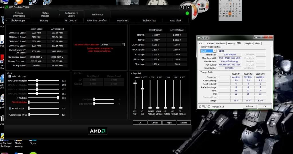The image size is (293, 154).
Task: Click the weather gadget for London, GBR
Action: coord(127,2)
